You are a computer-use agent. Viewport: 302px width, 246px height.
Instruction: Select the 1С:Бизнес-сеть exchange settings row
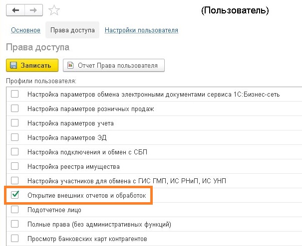pos(157,94)
